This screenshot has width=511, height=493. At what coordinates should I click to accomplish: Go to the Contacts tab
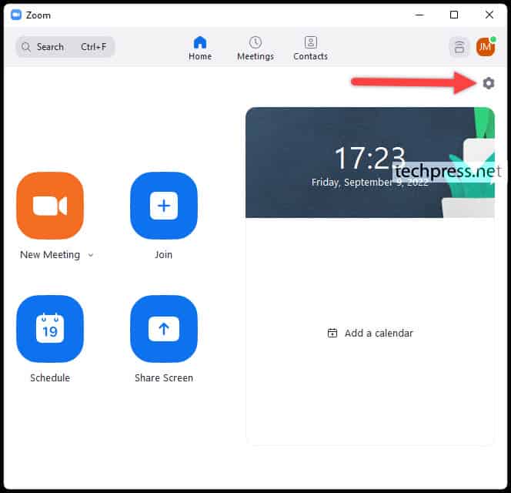tap(310, 49)
